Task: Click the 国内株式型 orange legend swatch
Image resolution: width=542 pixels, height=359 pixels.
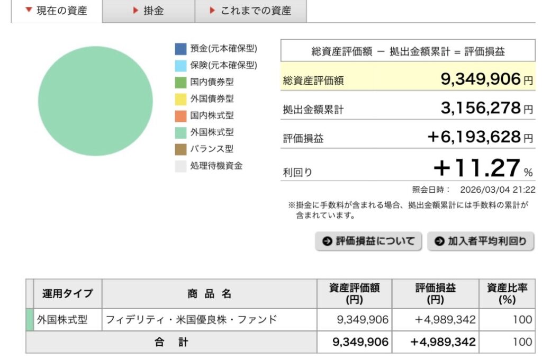Action: coord(181,115)
